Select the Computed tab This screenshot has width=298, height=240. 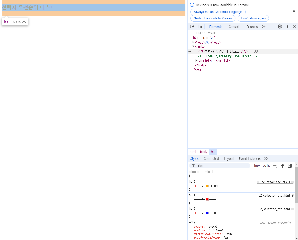point(211,159)
